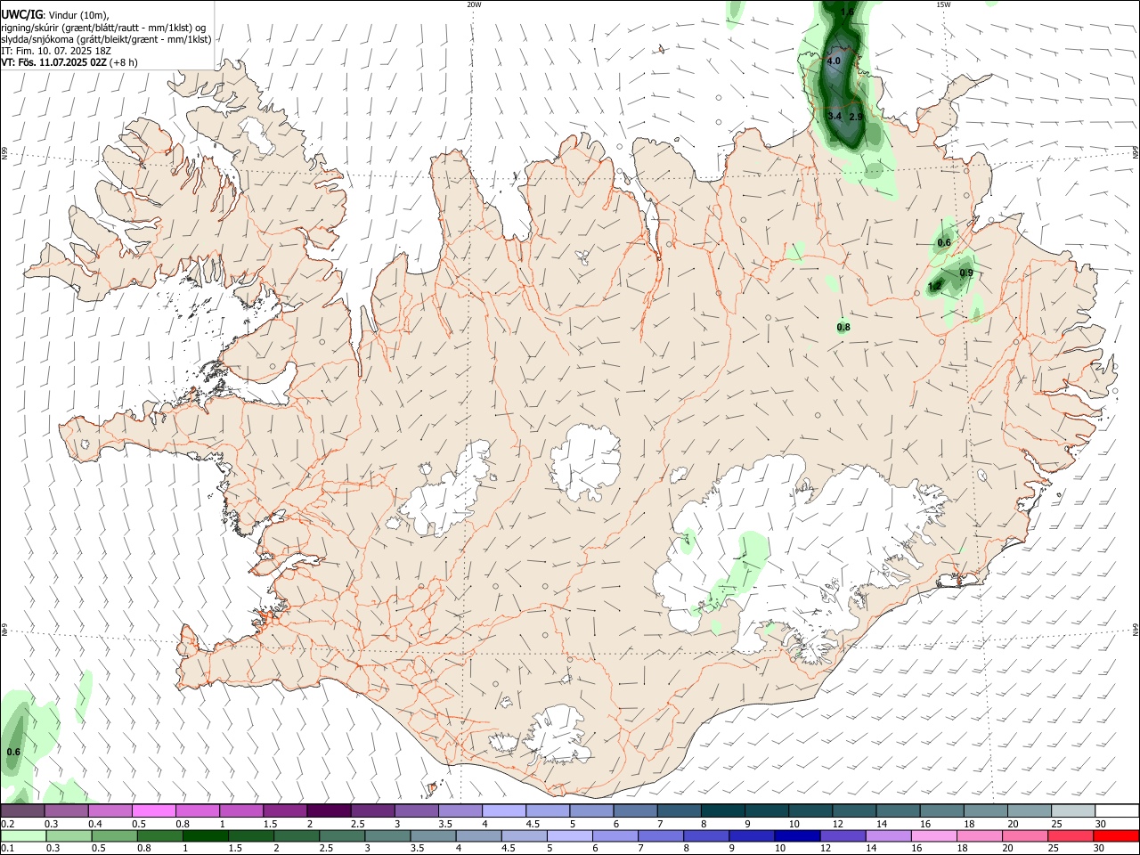Pick the palest green swatch at 0.1
Image resolution: width=1140 pixels, height=855 pixels.
(x=23, y=835)
